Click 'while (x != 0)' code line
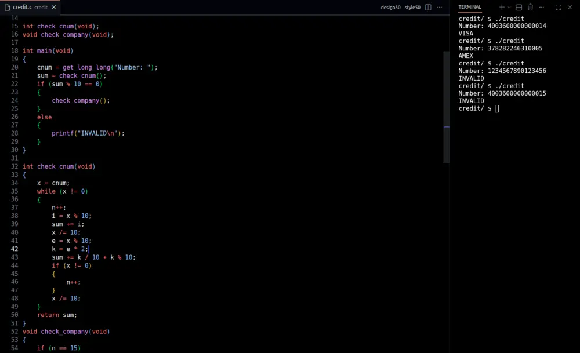The width and height of the screenshot is (580, 353). point(63,191)
